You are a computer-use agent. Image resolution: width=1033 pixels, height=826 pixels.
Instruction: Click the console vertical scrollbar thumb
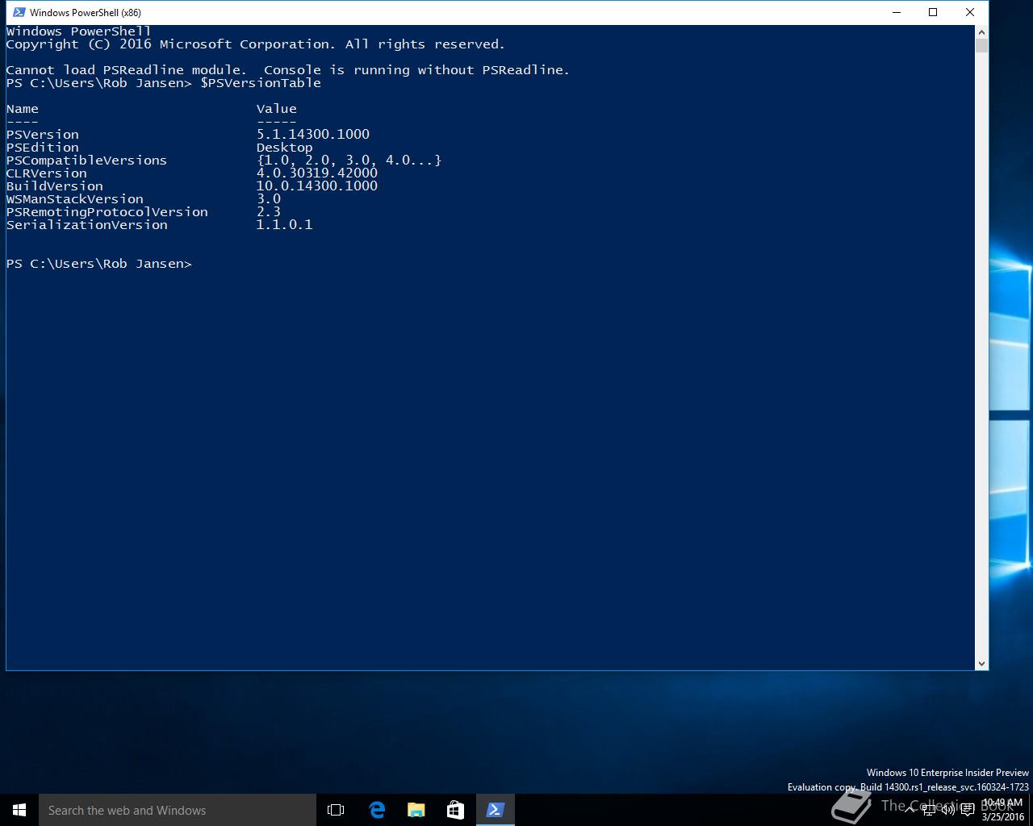[x=981, y=45]
